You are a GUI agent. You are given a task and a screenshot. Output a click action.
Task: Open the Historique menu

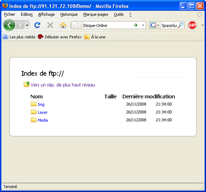(x=69, y=14)
